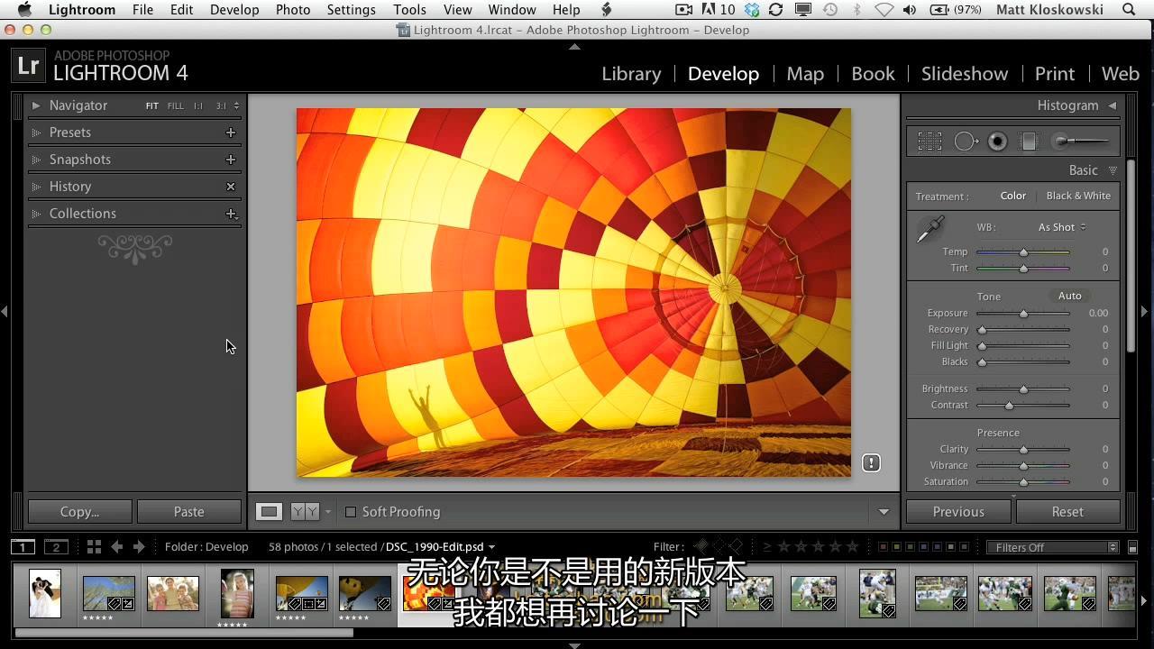Viewport: 1154px width, 649px height.
Task: Expand the Histogram panel
Action: [x=1113, y=105]
